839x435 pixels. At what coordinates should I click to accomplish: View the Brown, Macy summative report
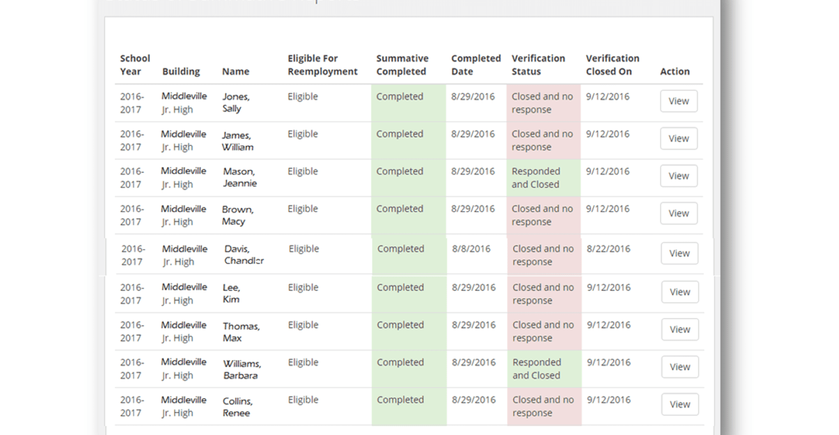[x=678, y=213]
